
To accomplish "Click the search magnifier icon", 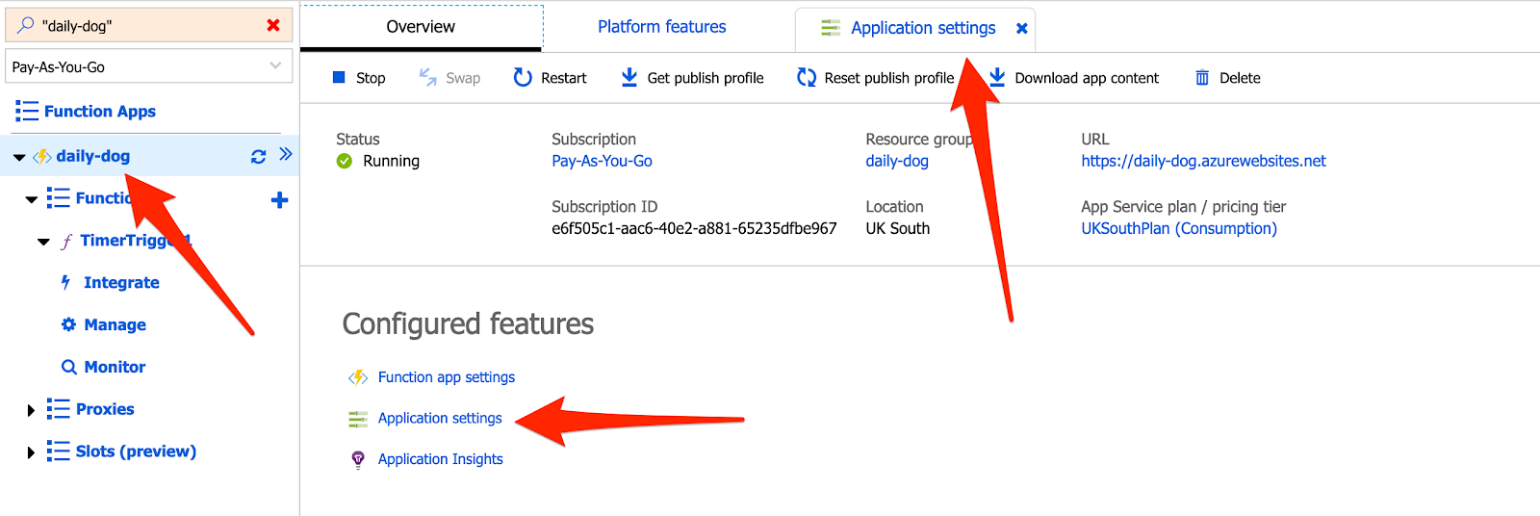I will point(26,25).
